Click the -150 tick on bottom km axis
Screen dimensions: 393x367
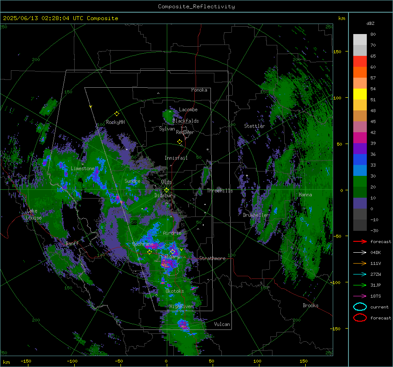tap(26, 361)
